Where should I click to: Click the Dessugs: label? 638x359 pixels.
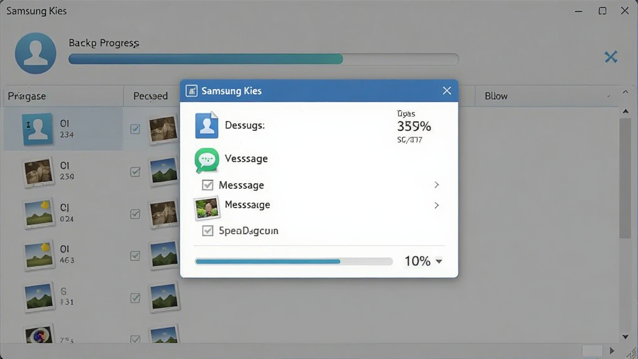coord(244,125)
